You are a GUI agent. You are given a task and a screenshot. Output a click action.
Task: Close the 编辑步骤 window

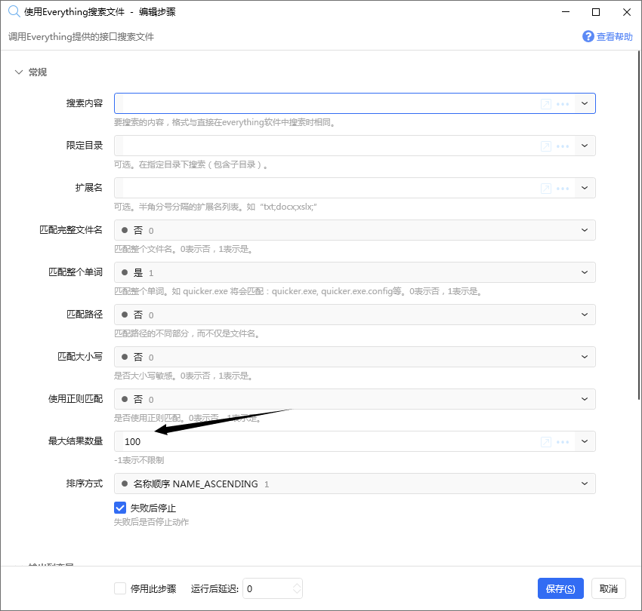pos(627,12)
